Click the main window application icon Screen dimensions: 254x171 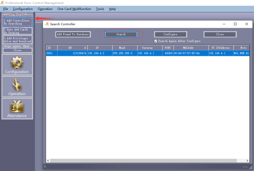[2, 3]
